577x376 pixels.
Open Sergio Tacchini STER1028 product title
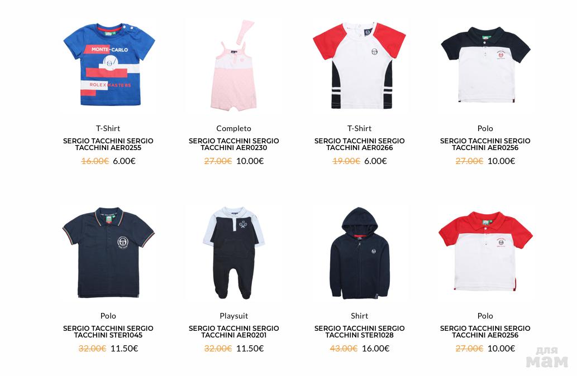[x=360, y=331]
